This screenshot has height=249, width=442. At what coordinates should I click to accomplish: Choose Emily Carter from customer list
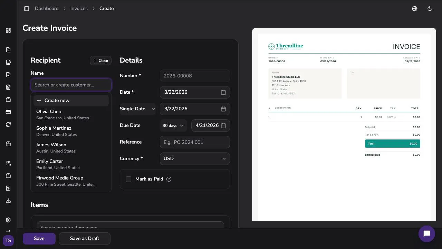click(x=71, y=164)
